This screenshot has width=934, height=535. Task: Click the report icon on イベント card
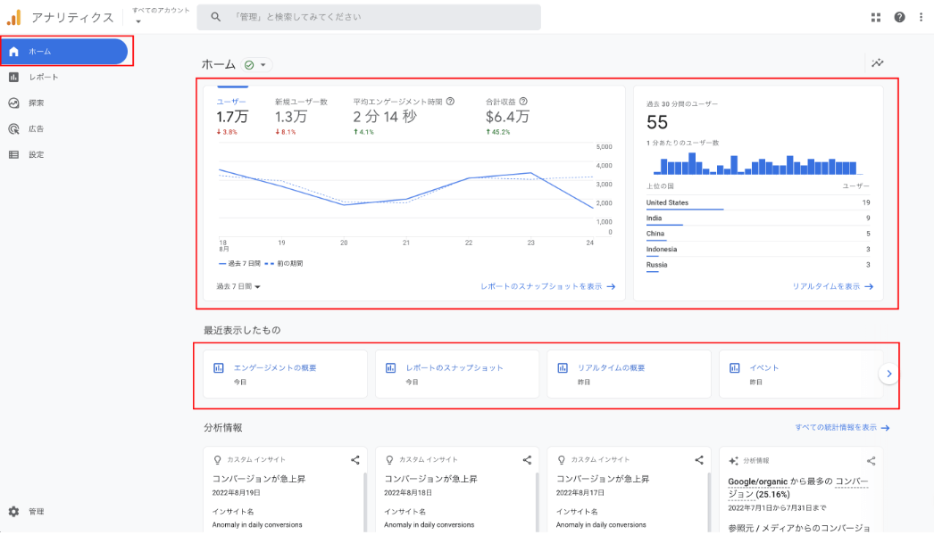point(735,368)
